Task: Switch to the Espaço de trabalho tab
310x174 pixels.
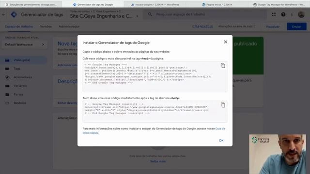Action: (x=19, y=27)
